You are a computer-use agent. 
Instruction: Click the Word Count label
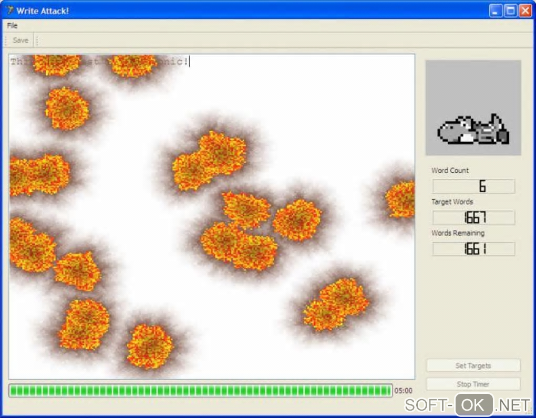(450, 171)
